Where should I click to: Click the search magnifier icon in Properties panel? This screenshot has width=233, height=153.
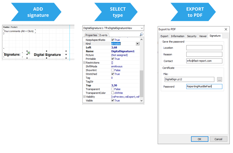pyautogui.click(x=141, y=35)
